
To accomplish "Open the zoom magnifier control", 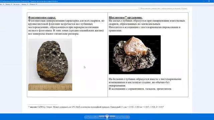I will coord(89,117).
